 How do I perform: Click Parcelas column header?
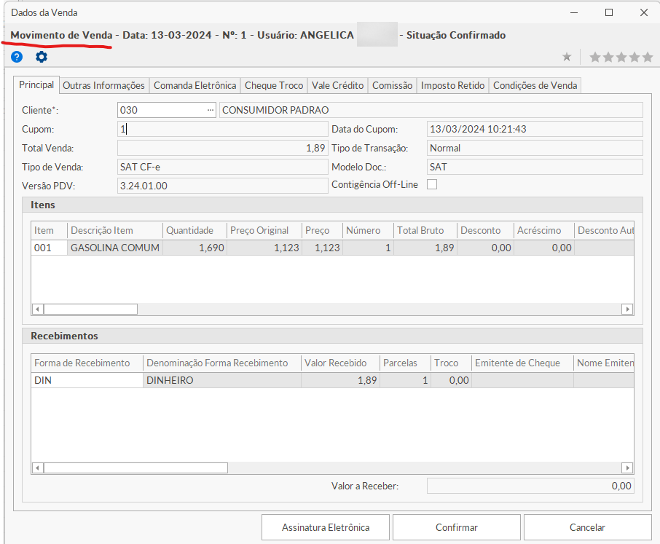coord(405,363)
